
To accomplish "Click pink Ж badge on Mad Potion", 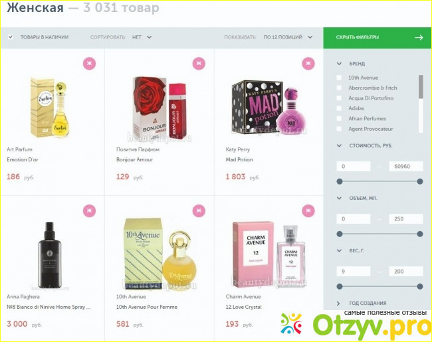I will (x=308, y=63).
